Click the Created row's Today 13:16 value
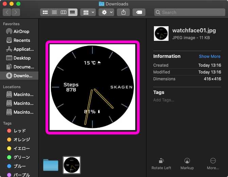The width and height of the screenshot is (228, 177). (x=210, y=65)
